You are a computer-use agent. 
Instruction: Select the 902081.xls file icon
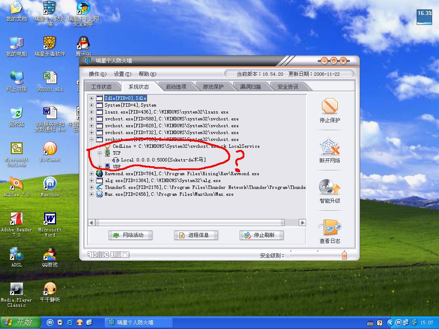click(50, 81)
